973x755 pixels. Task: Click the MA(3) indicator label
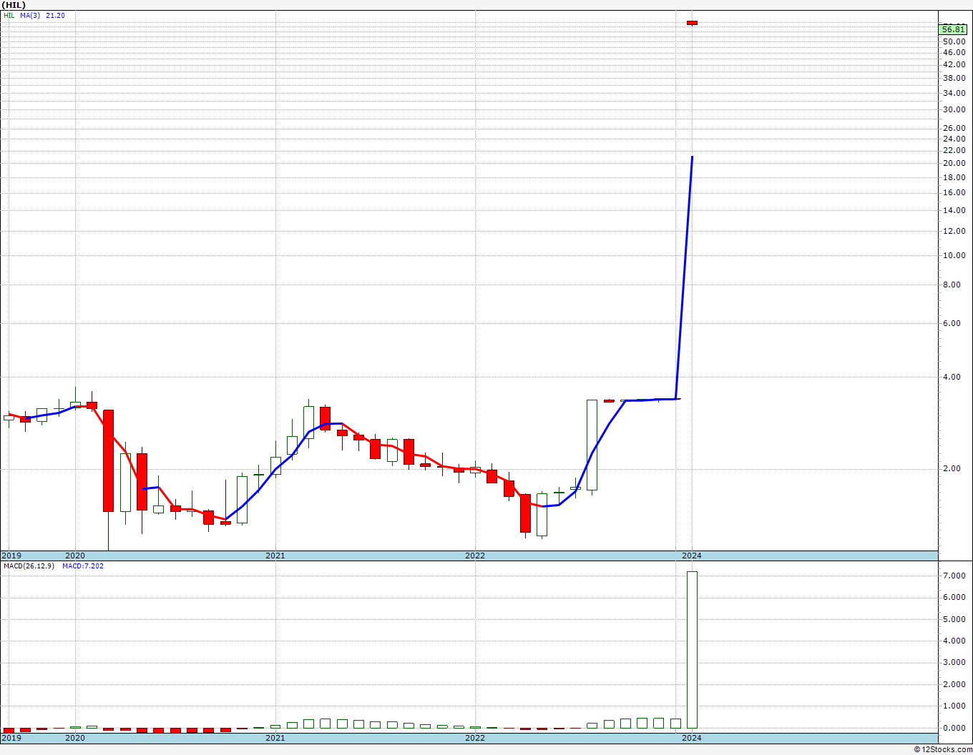[30, 15]
